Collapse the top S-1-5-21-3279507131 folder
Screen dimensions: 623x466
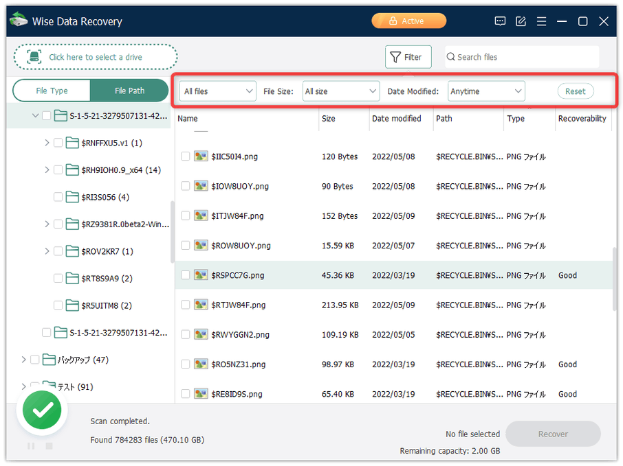click(35, 116)
